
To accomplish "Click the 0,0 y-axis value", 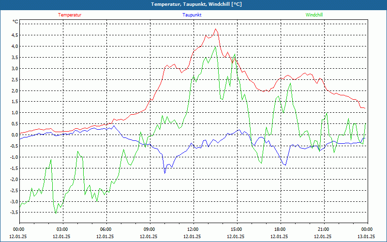I will pyautogui.click(x=15, y=135).
